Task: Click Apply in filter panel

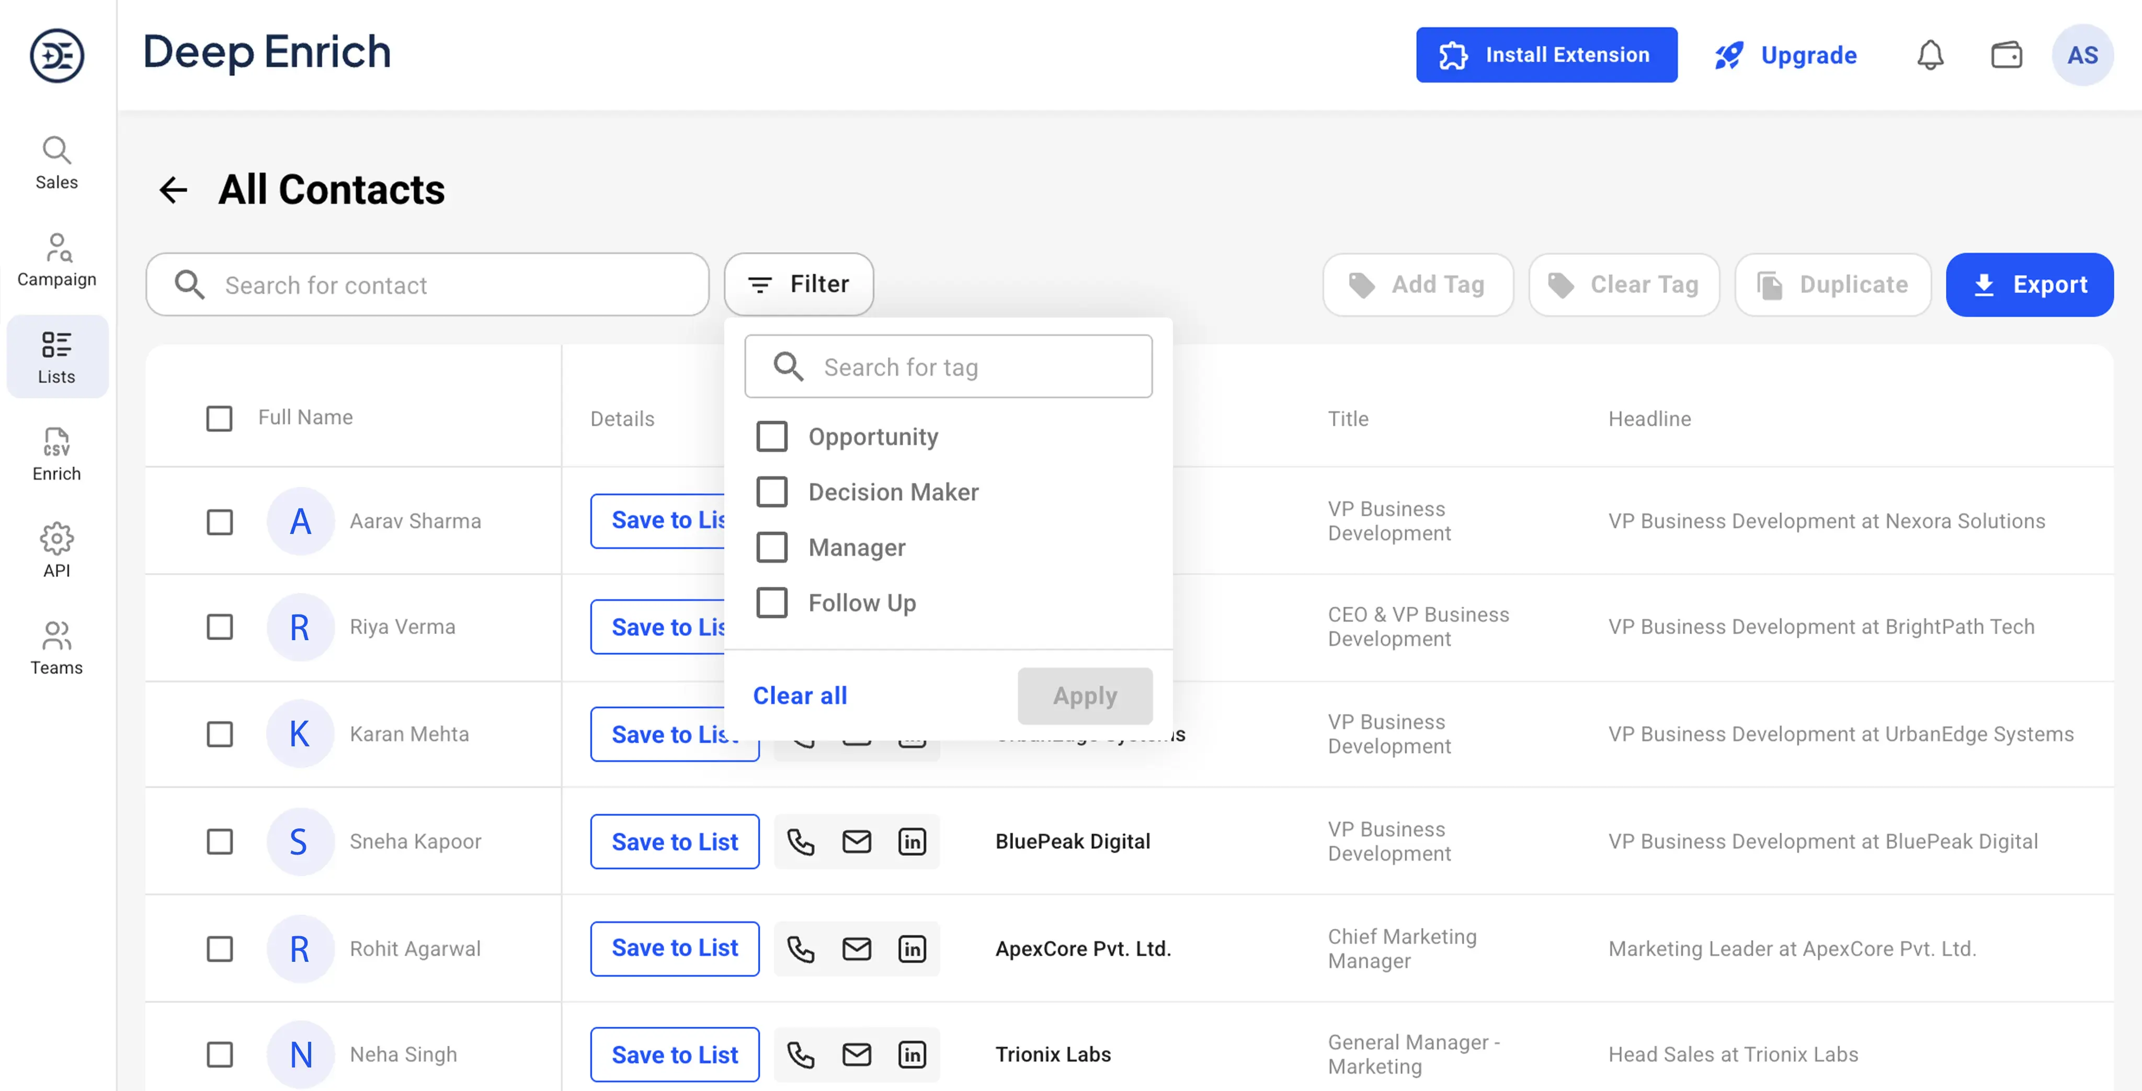Action: coord(1084,695)
